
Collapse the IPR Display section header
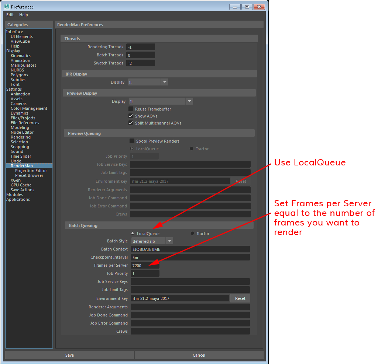click(x=159, y=74)
